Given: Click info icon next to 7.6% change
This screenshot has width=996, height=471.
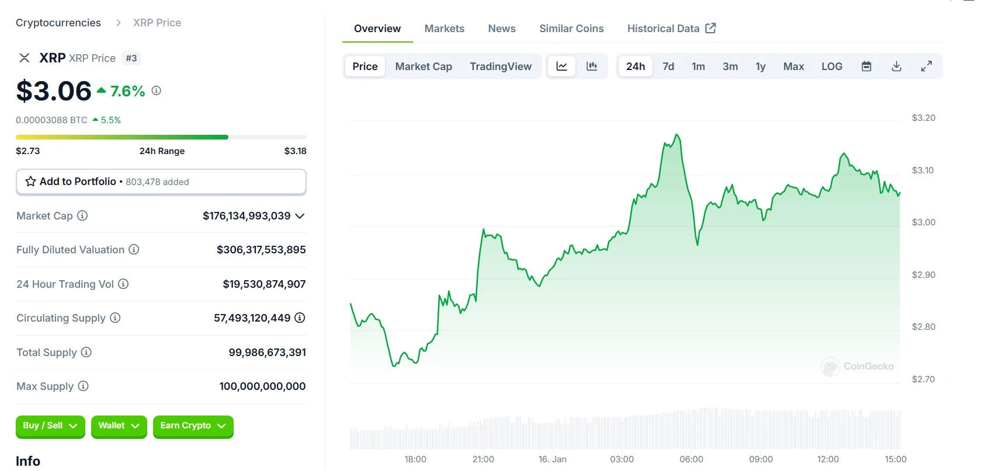Looking at the screenshot, I should (157, 90).
